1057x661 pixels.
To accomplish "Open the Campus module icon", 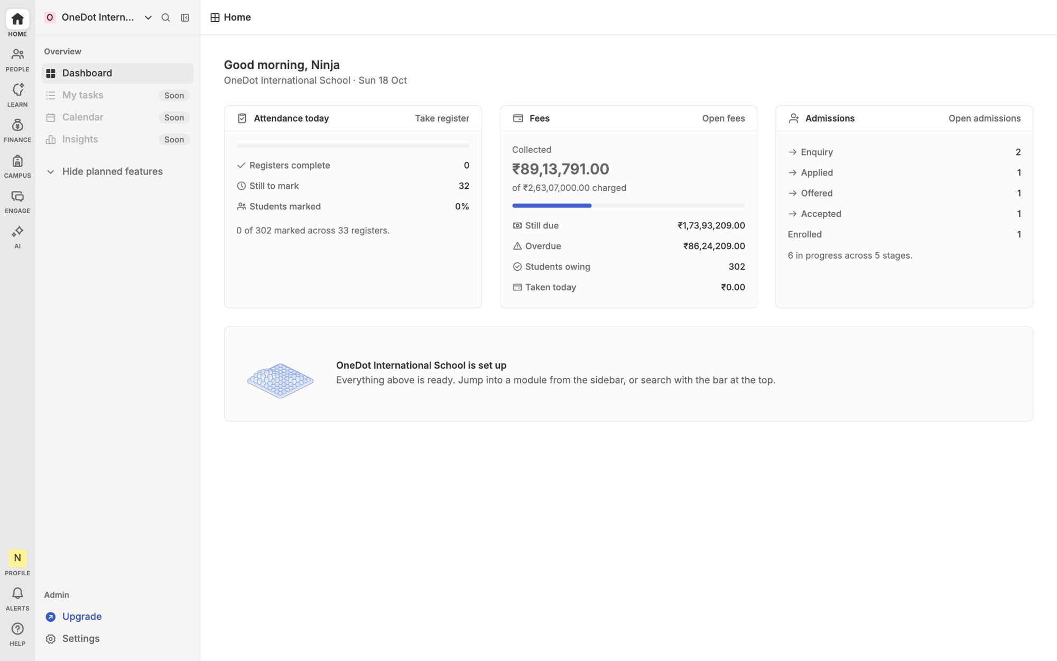I will (17, 166).
